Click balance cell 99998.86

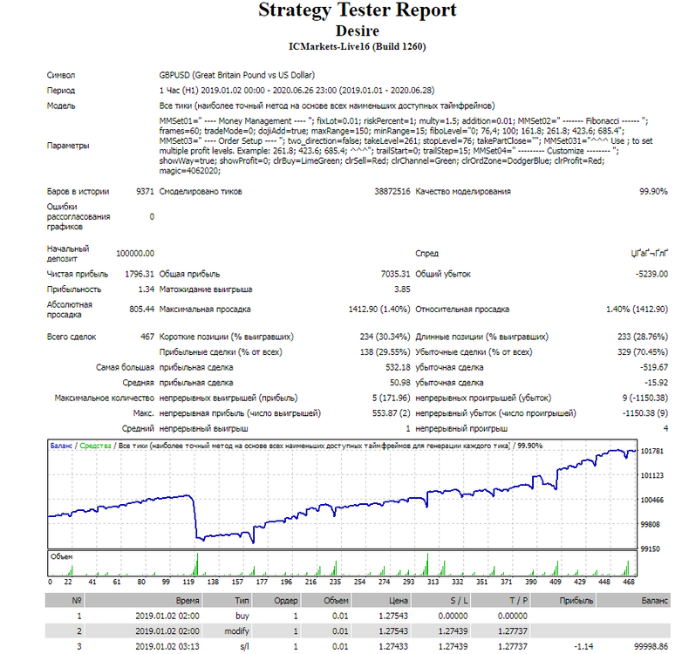point(651,647)
